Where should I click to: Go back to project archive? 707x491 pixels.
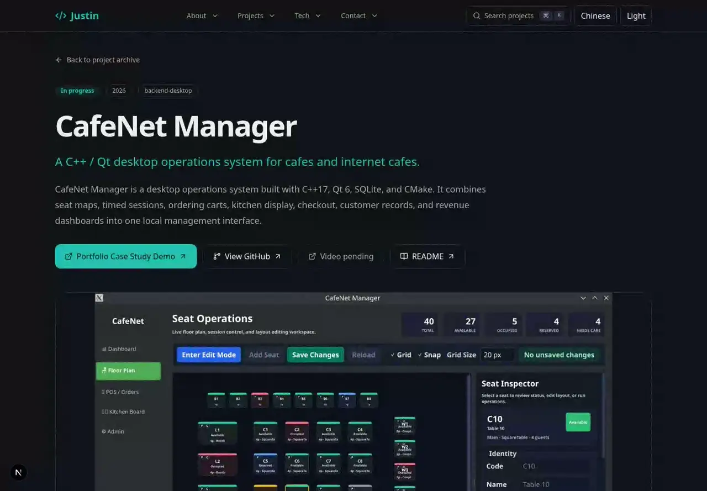click(98, 60)
